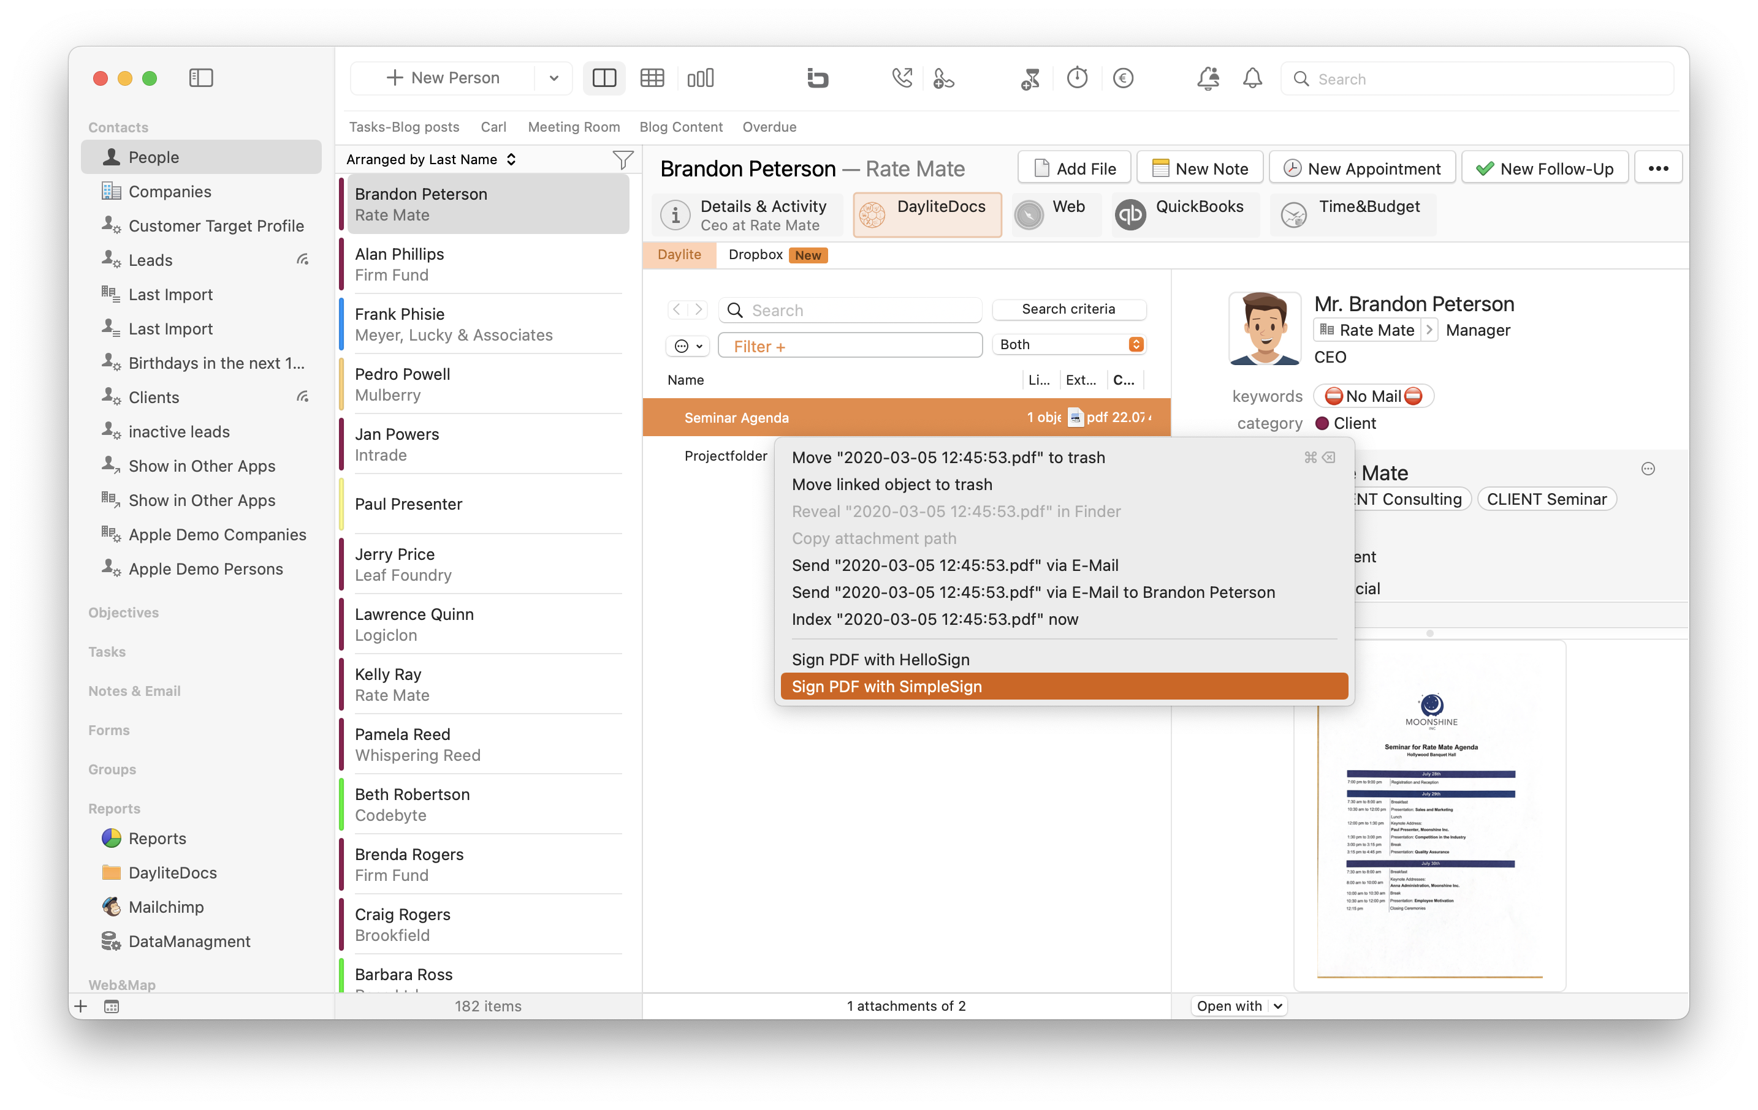The width and height of the screenshot is (1758, 1110).
Task: Click the Rate Mate company chevron
Action: 1429,330
